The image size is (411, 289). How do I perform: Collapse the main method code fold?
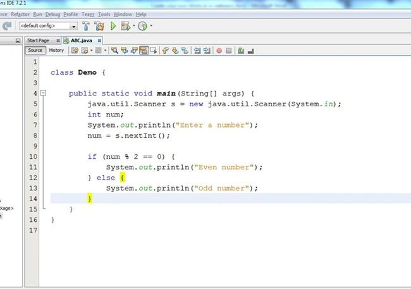[x=43, y=93]
